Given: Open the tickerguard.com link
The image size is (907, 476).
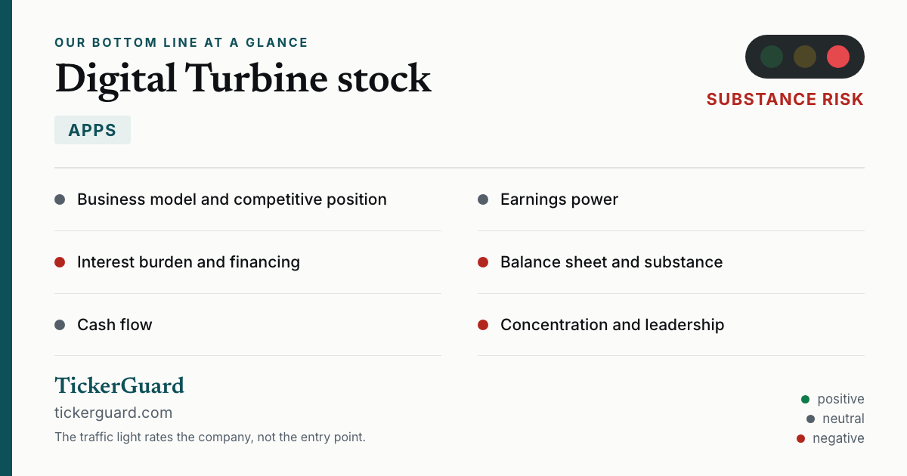Looking at the screenshot, I should [x=113, y=413].
